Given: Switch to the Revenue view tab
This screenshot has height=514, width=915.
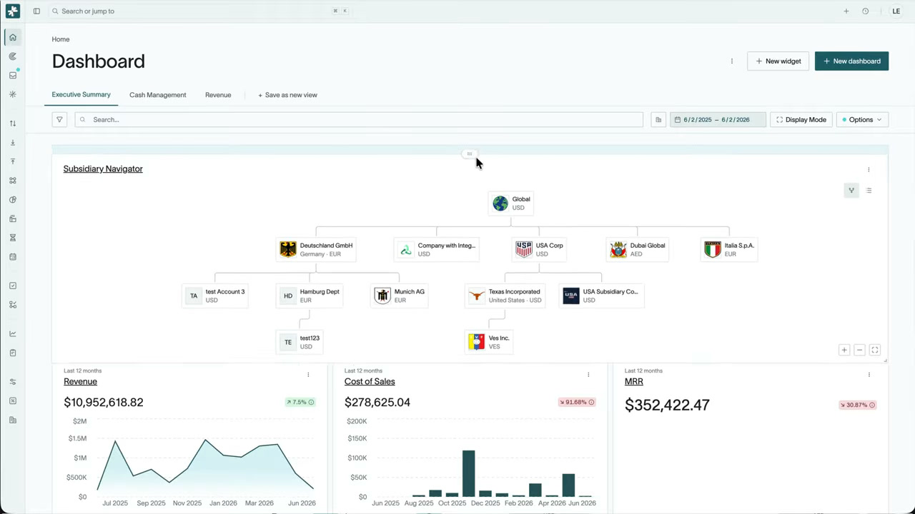Looking at the screenshot, I should tap(218, 95).
